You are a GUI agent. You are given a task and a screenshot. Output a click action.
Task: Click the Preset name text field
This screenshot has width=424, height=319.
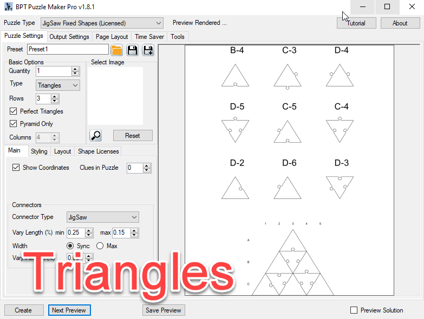67,49
